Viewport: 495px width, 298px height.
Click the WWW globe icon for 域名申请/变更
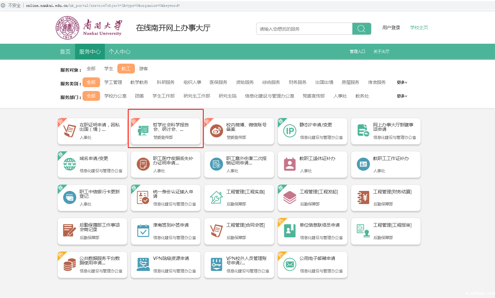69,164
